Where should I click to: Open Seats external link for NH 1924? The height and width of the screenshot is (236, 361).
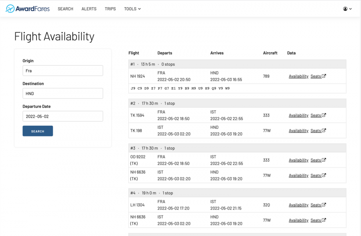(x=318, y=76)
